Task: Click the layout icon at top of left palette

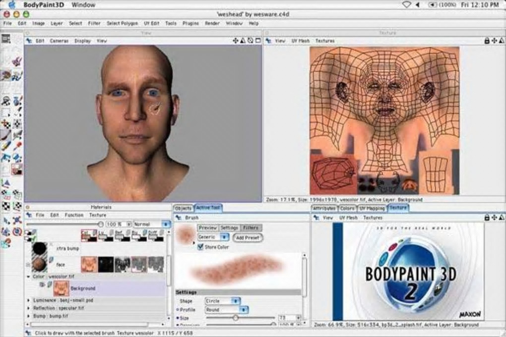Action: click(x=6, y=39)
